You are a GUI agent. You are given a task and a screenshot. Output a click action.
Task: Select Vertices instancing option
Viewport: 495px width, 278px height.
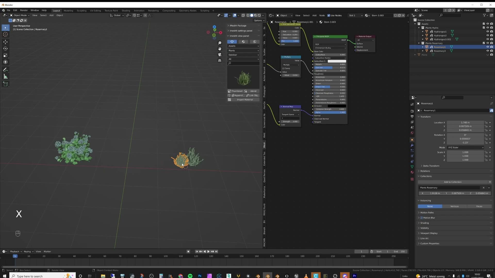click(454, 206)
